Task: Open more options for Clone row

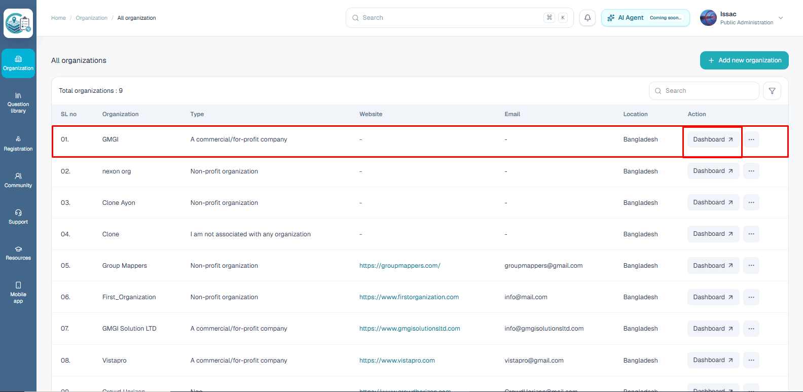Action: tap(751, 234)
